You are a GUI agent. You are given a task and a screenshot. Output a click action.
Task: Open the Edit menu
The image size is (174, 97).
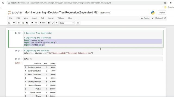[18, 18]
